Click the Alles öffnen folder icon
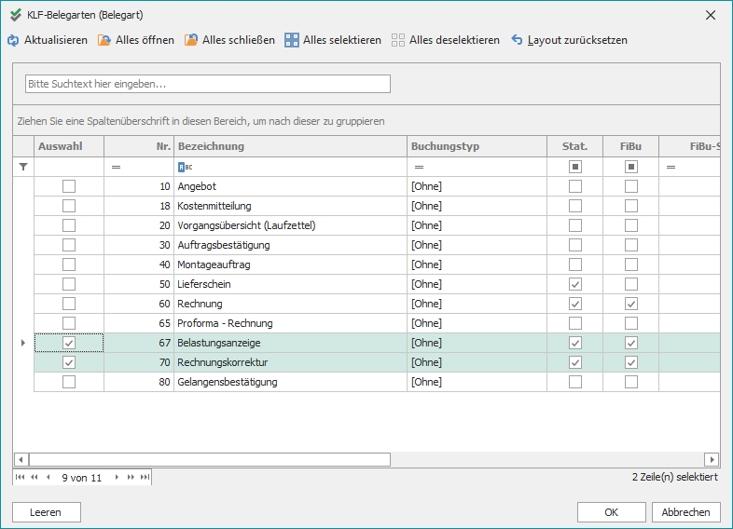The width and height of the screenshot is (733, 529). (x=104, y=40)
